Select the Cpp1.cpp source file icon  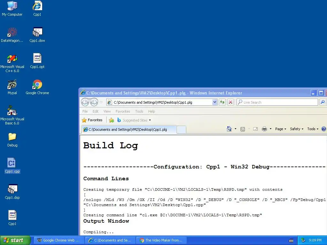point(12,166)
